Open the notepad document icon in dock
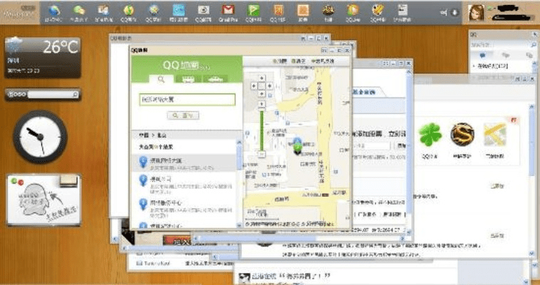The image size is (540, 285). [403, 11]
